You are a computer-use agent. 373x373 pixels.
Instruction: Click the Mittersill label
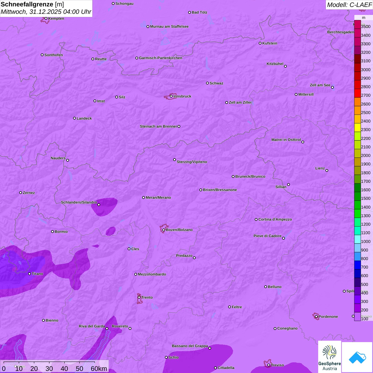pyautogui.click(x=306, y=94)
